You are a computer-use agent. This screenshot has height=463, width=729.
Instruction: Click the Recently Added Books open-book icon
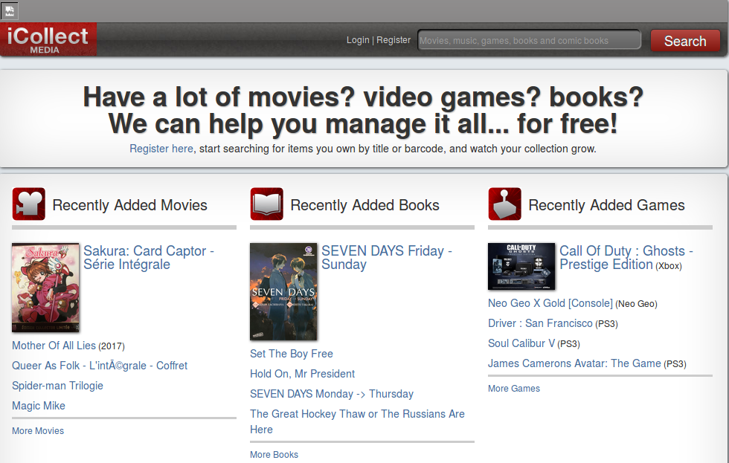pyautogui.click(x=267, y=204)
